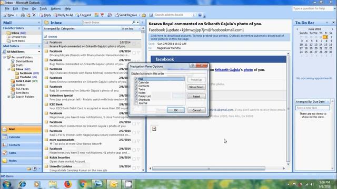Launch Firefox from the taskbar

pos(68,184)
